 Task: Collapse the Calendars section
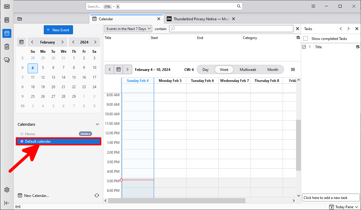point(97,124)
